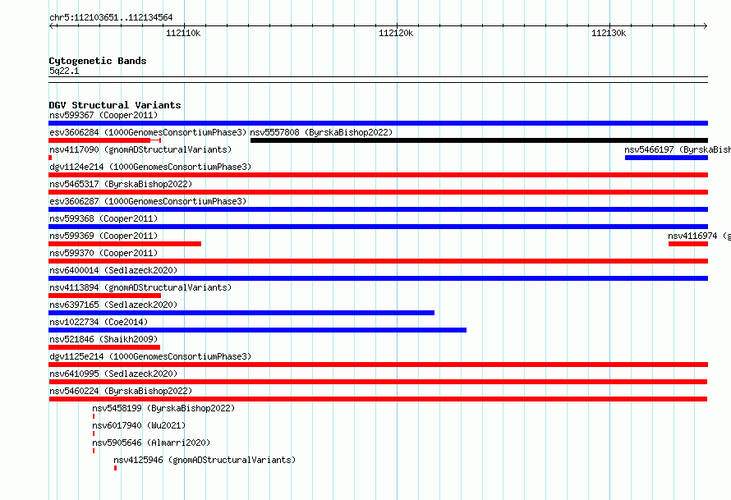Click the 112130k ruler label
Image resolution: width=731 pixels, height=500 pixels.
pos(609,33)
